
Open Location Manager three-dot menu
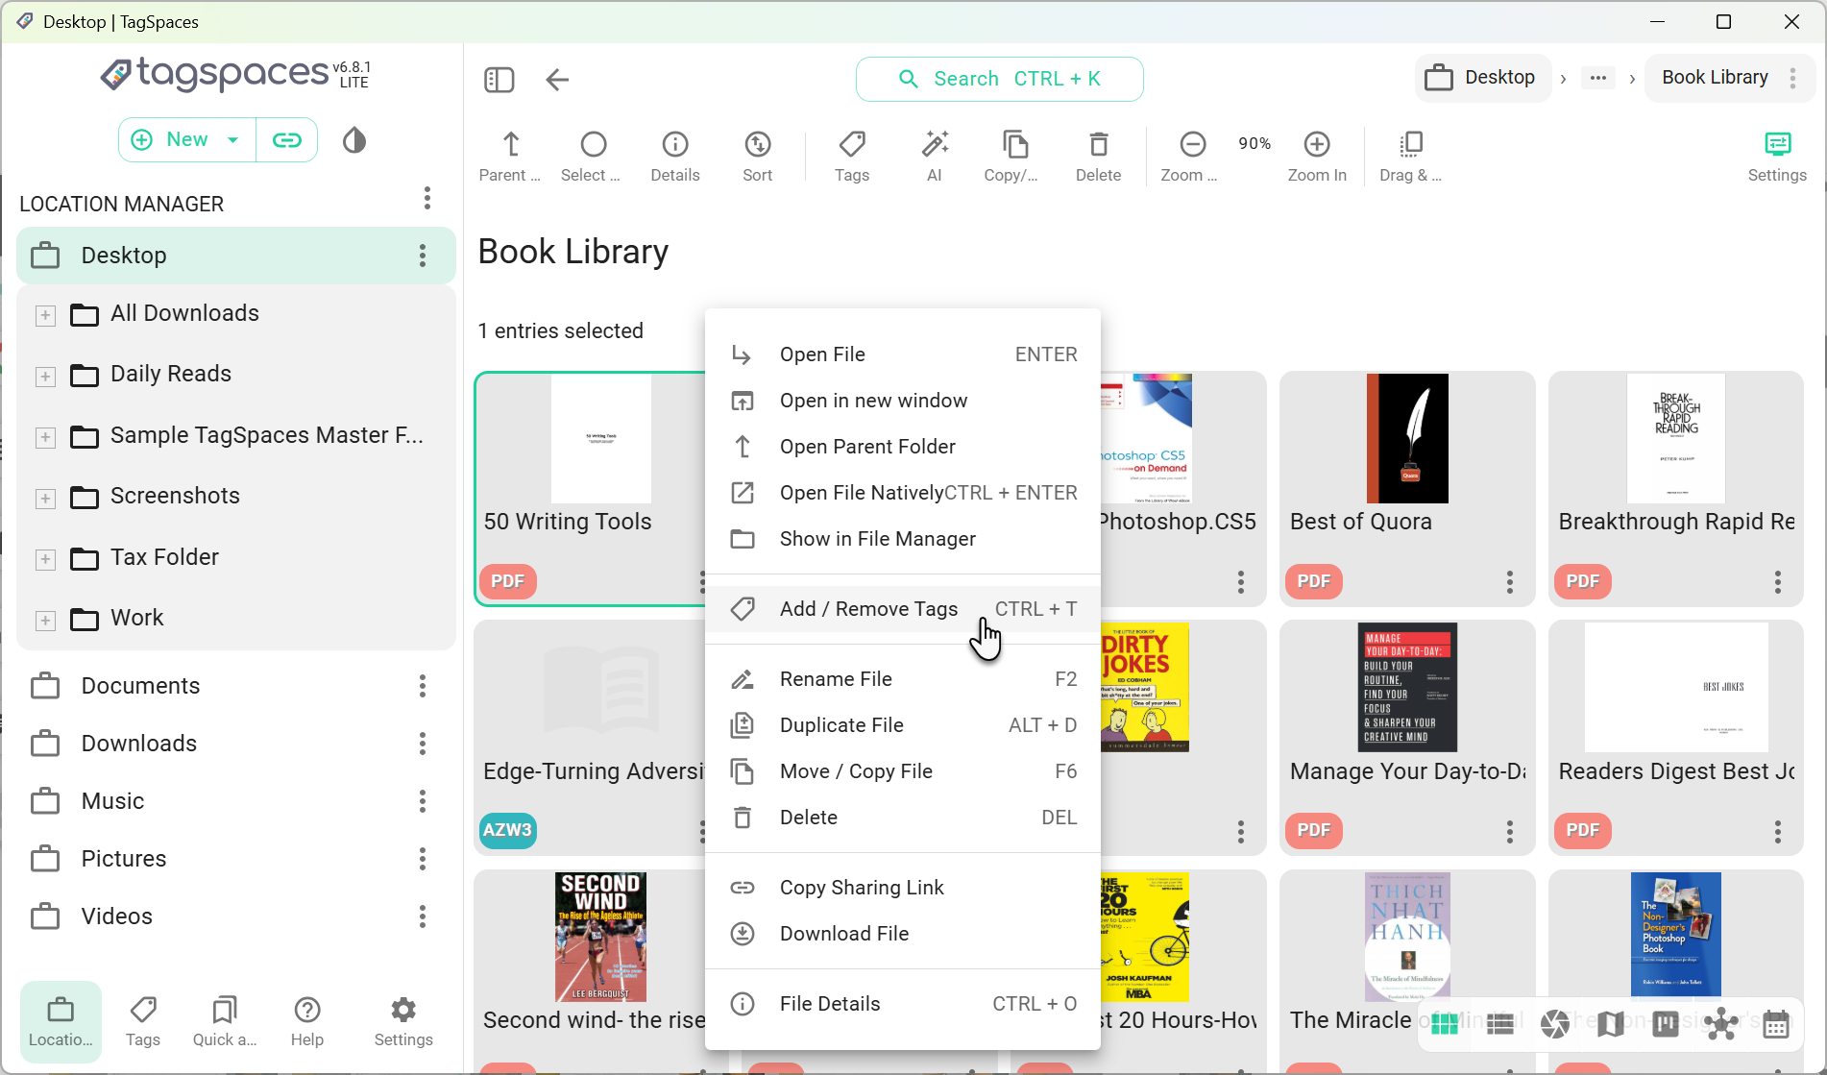[x=427, y=199]
